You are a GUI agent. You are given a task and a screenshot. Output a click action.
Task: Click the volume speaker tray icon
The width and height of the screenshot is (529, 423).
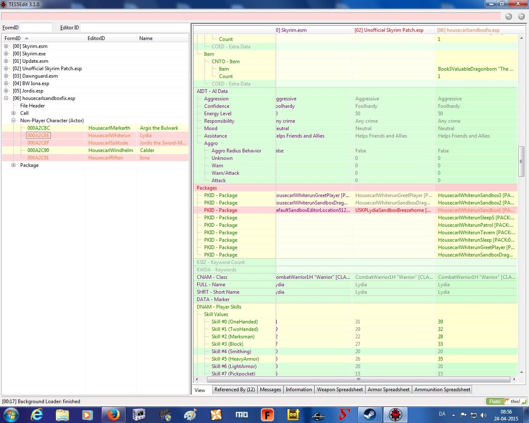click(x=484, y=415)
